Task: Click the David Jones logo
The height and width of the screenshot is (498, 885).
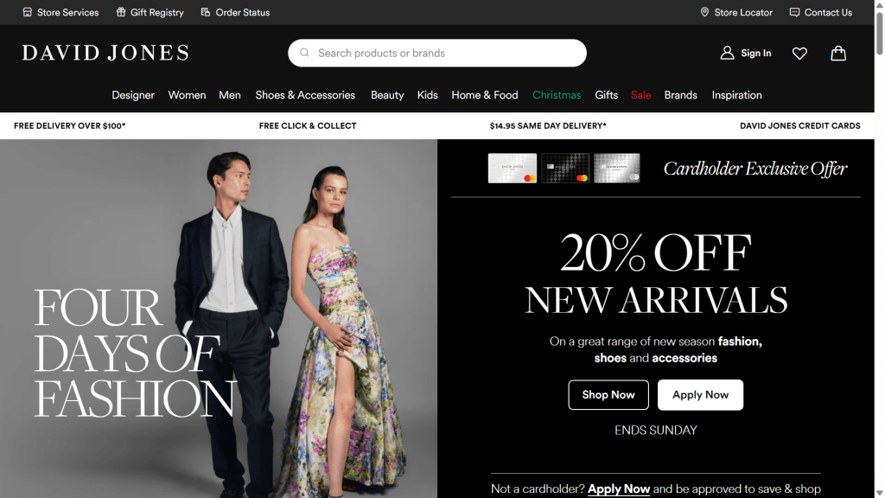Action: coord(105,53)
